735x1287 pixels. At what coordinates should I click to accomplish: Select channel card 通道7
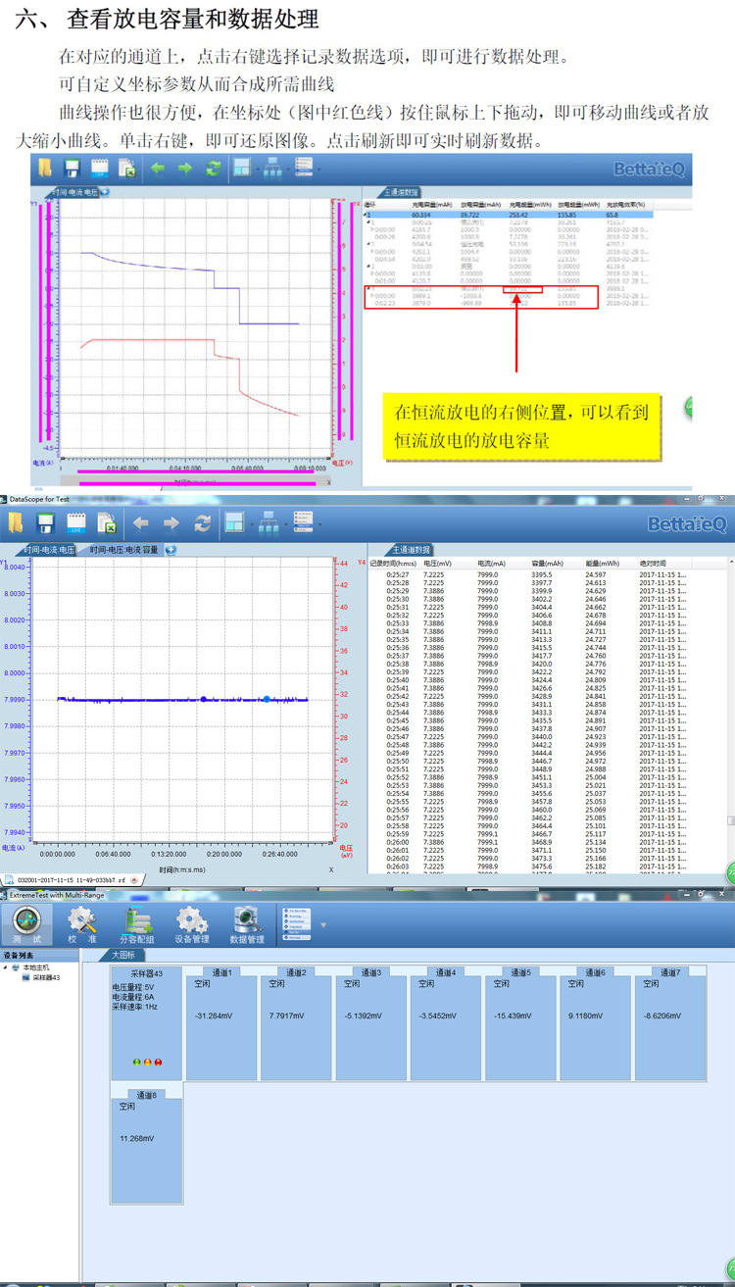669,1023
